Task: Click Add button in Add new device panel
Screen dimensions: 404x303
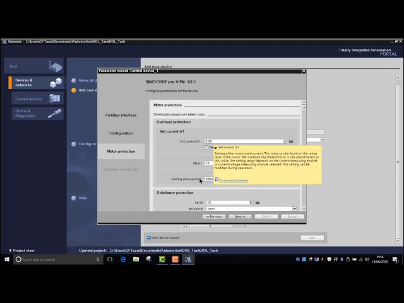Action: (x=312, y=238)
